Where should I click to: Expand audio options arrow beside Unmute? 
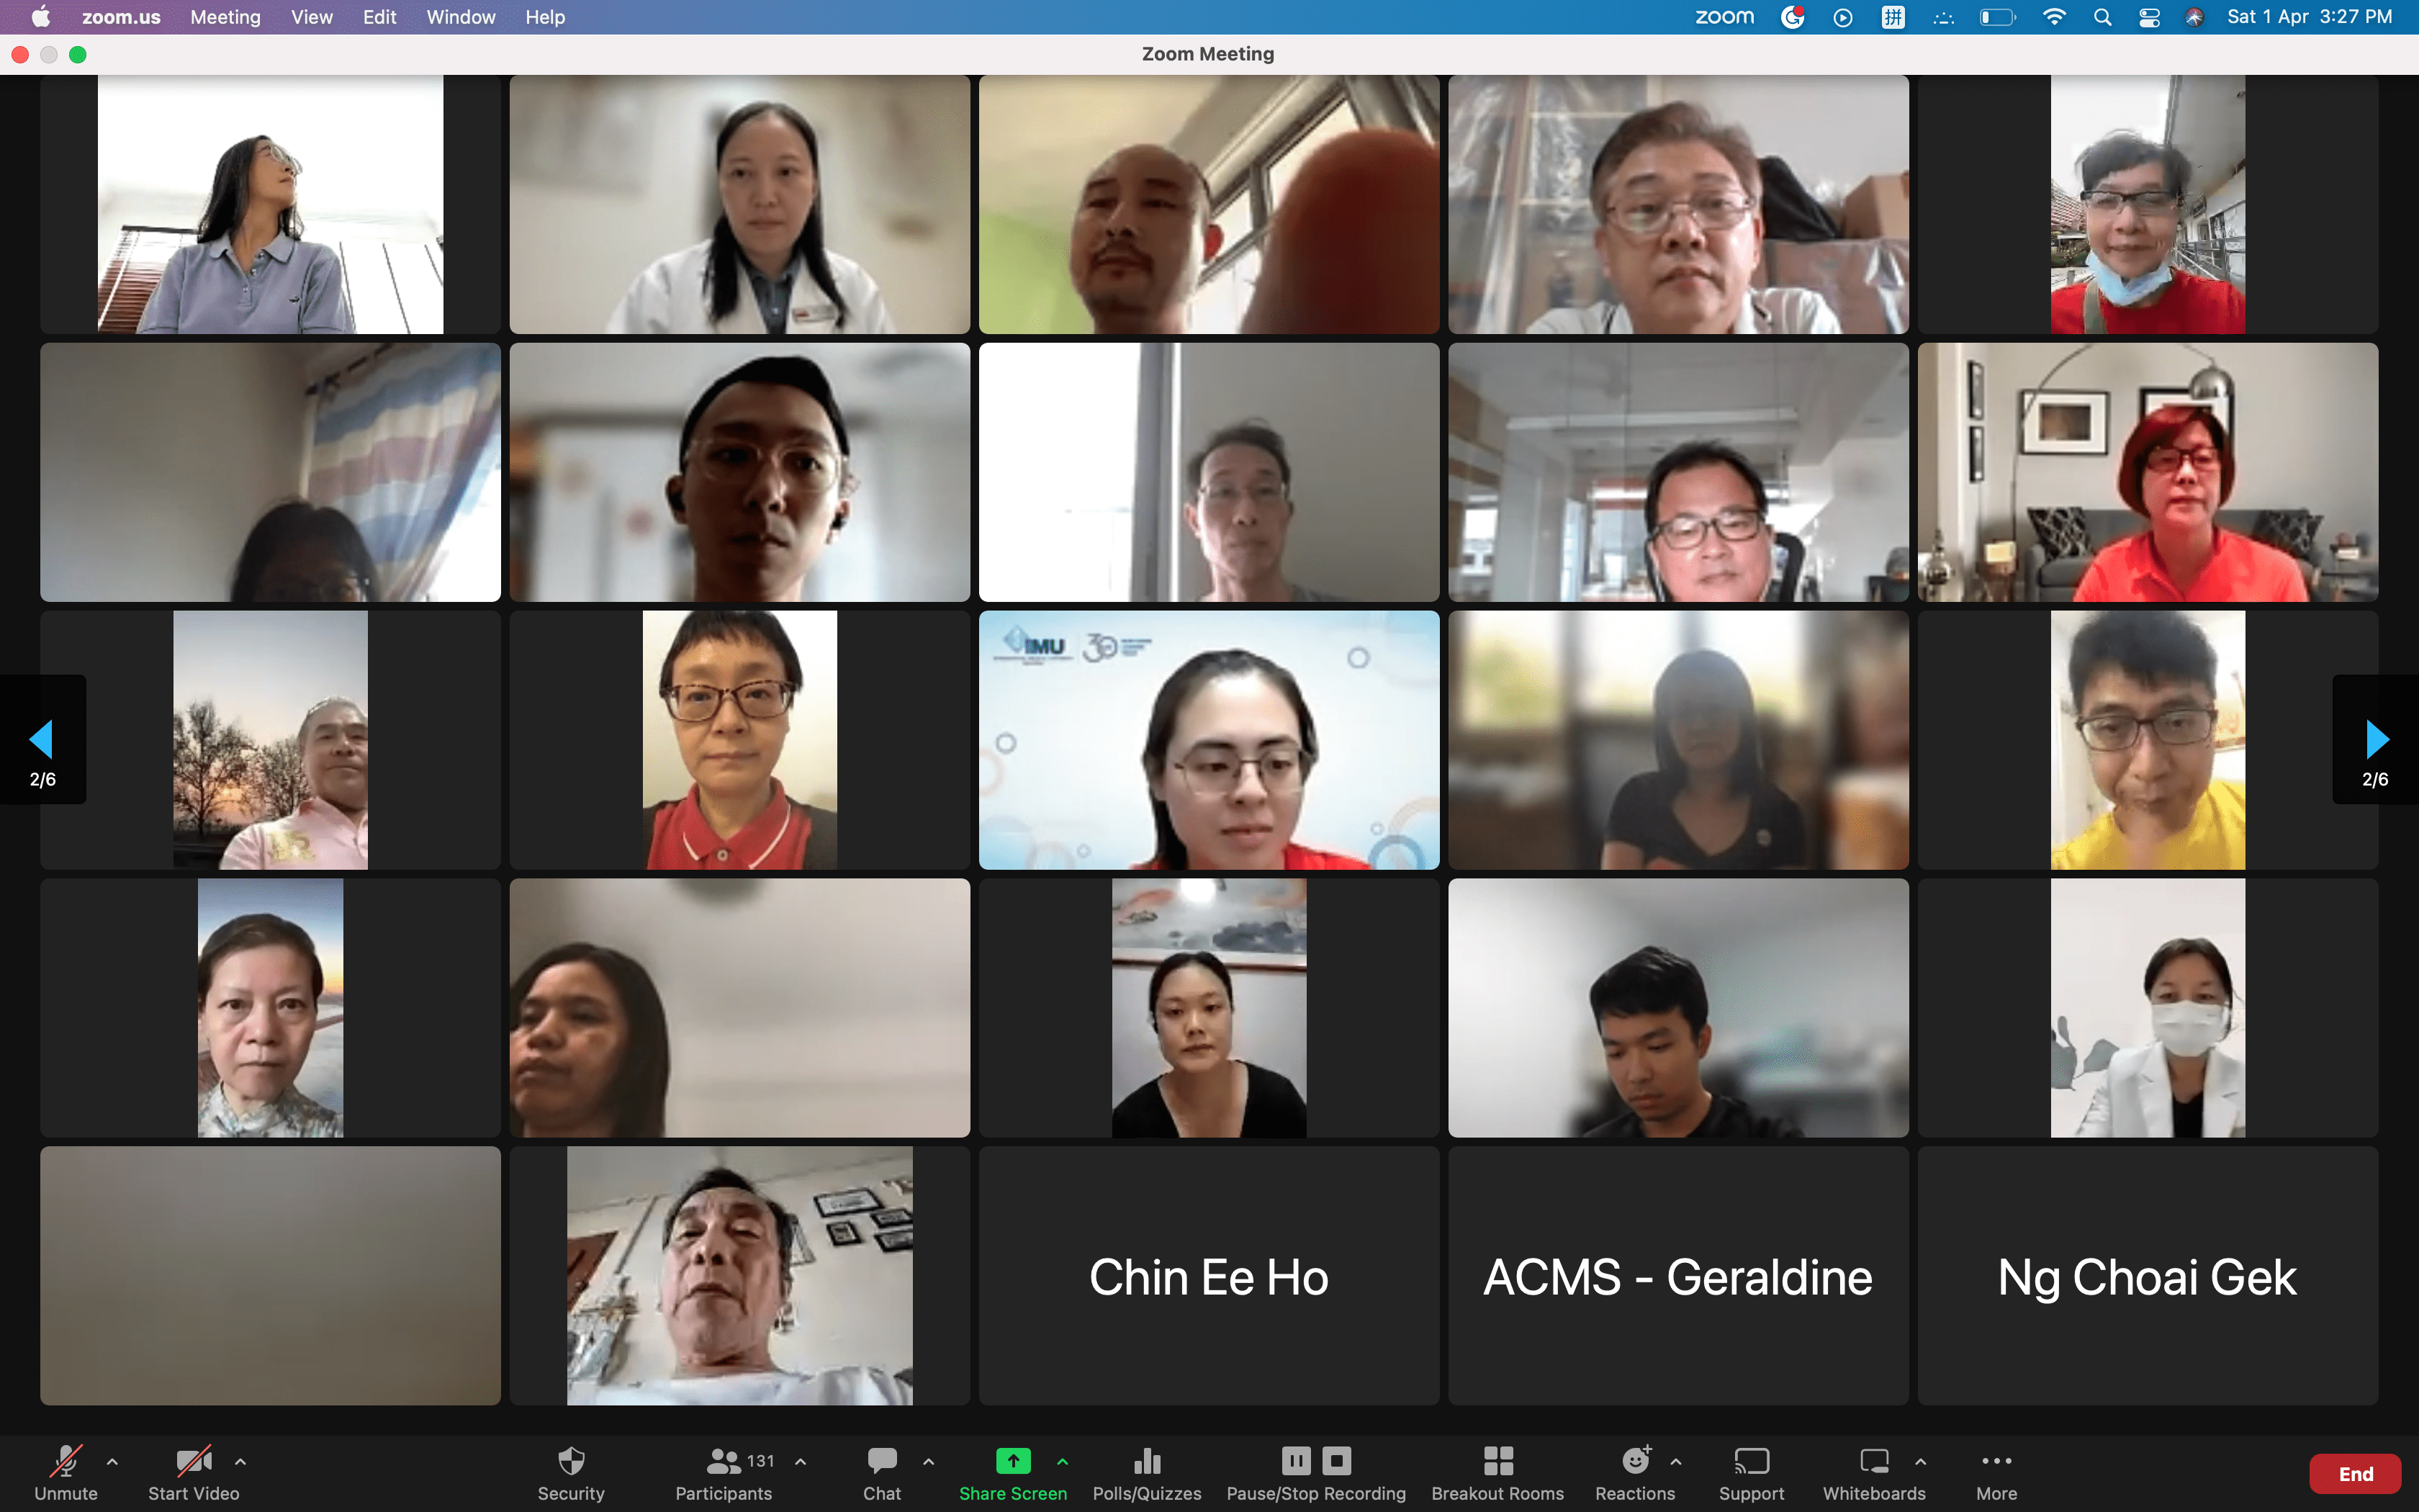[112, 1461]
